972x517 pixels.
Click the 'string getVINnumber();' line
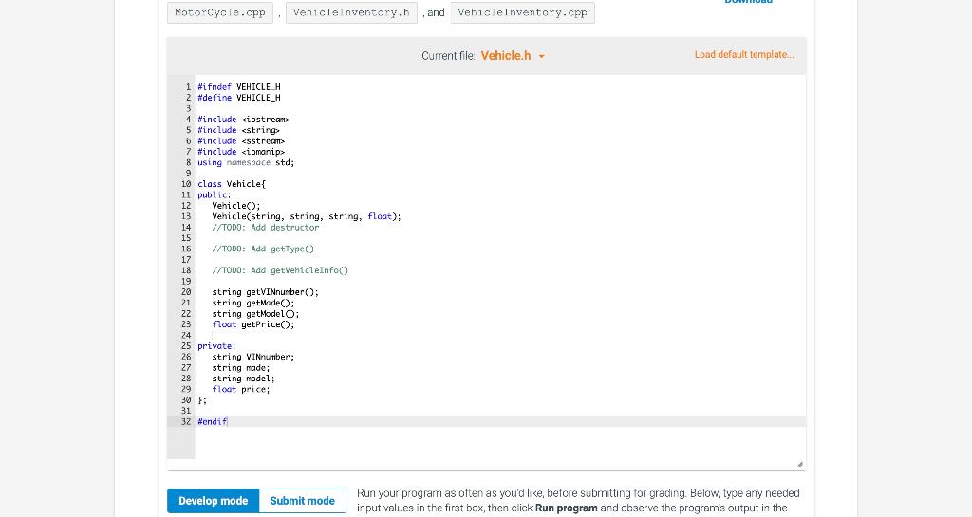tap(266, 292)
